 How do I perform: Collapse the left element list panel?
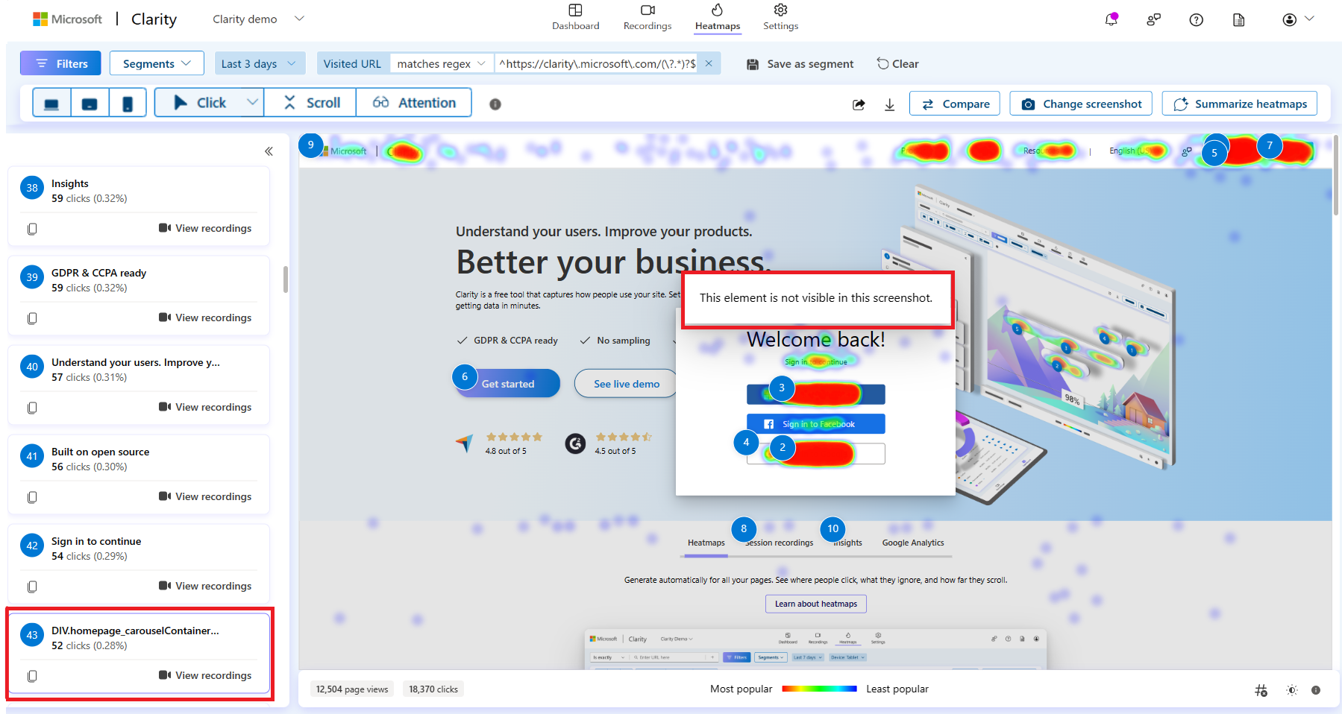coord(269,151)
